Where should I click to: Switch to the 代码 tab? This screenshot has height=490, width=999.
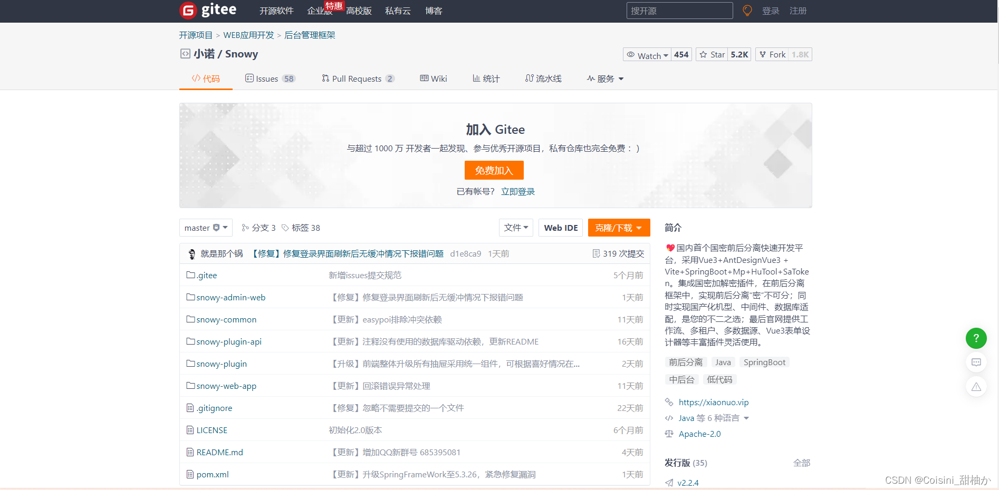[x=206, y=79]
